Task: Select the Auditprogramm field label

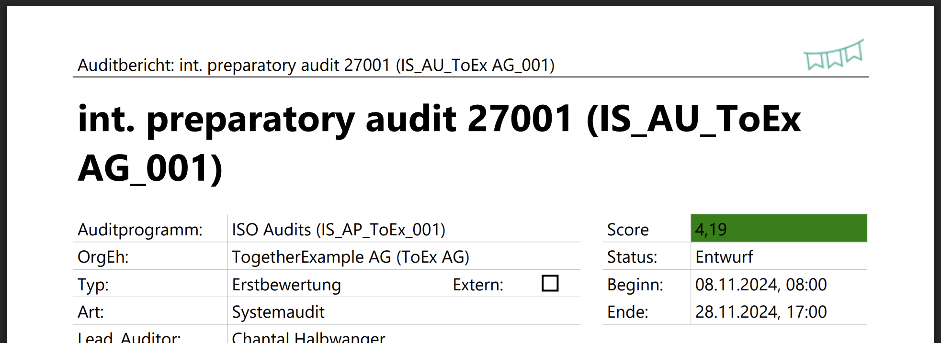Action: tap(140, 230)
